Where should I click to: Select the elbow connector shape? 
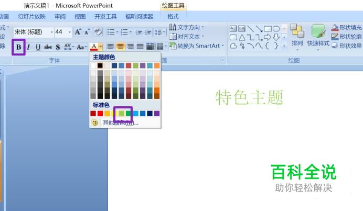250,37
